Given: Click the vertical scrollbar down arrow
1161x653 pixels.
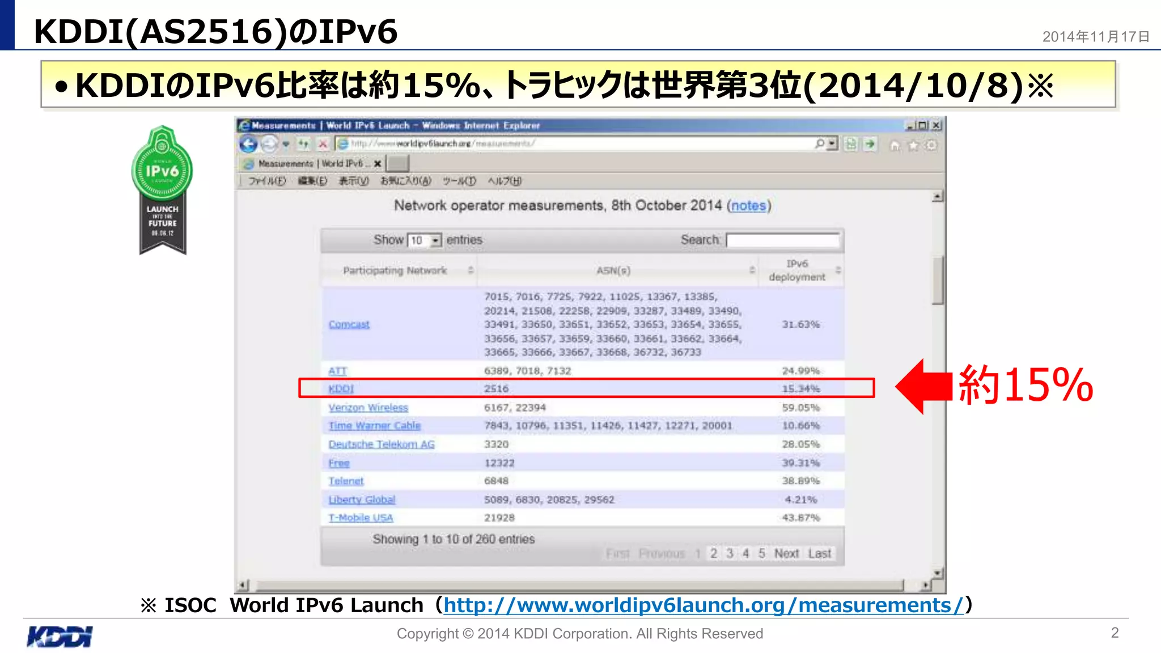Looking at the screenshot, I should coord(938,573).
